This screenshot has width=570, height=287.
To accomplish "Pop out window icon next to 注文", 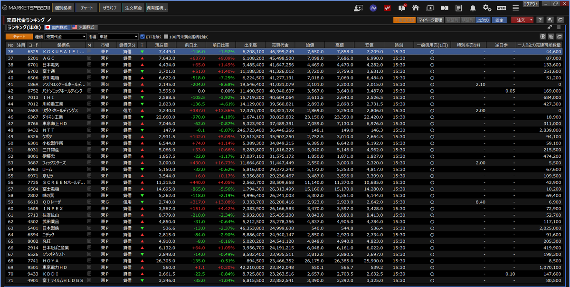I will 559,20.
